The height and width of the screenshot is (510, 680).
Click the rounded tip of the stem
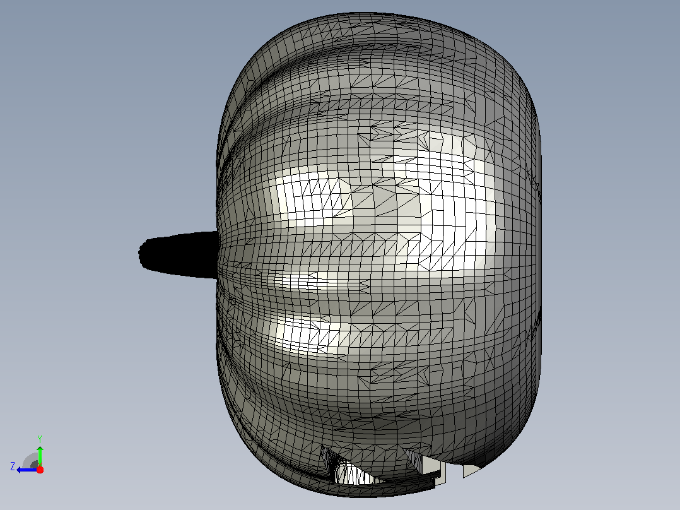[x=145, y=254]
